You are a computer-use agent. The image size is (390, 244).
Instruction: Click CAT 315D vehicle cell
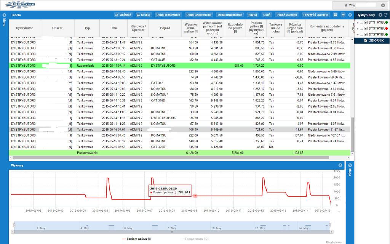158,101
